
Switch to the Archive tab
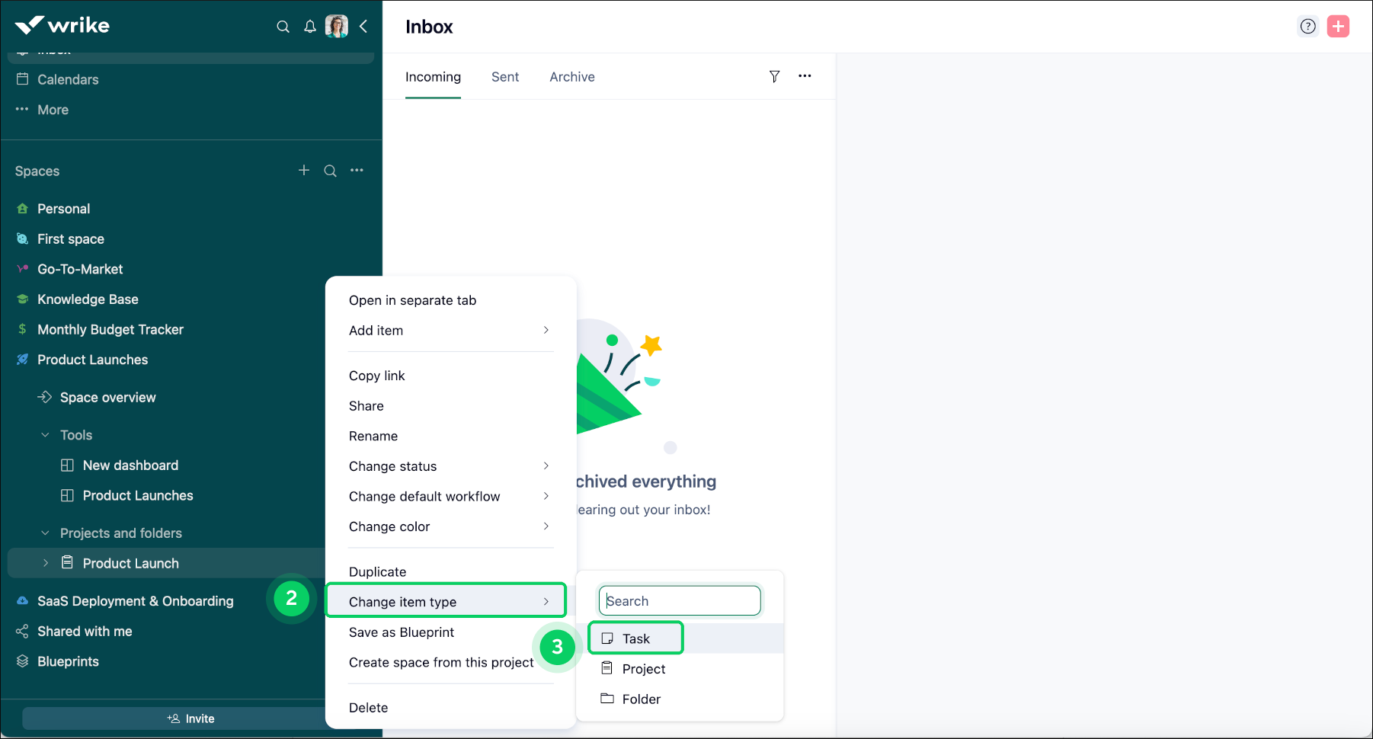point(572,77)
